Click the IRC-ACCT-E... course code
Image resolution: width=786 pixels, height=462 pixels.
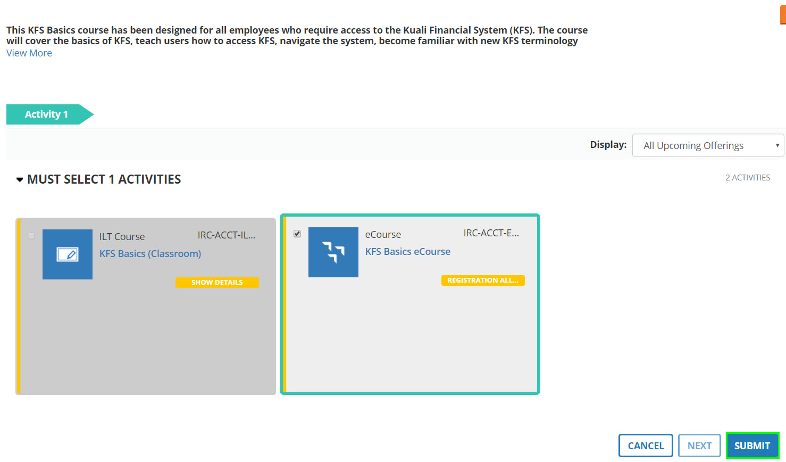(x=491, y=233)
